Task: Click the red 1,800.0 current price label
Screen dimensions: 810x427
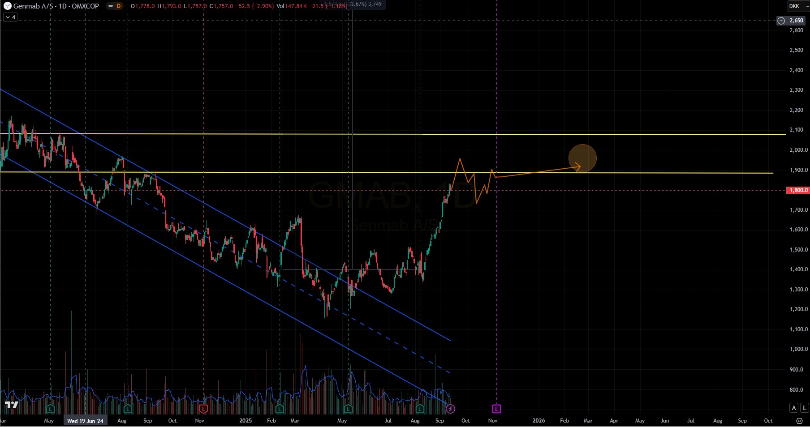Action: [x=798, y=190]
